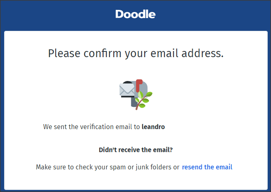The width and height of the screenshot is (271, 192).
Task: Click the capital D in the Doodle logo
Action: (119, 14)
